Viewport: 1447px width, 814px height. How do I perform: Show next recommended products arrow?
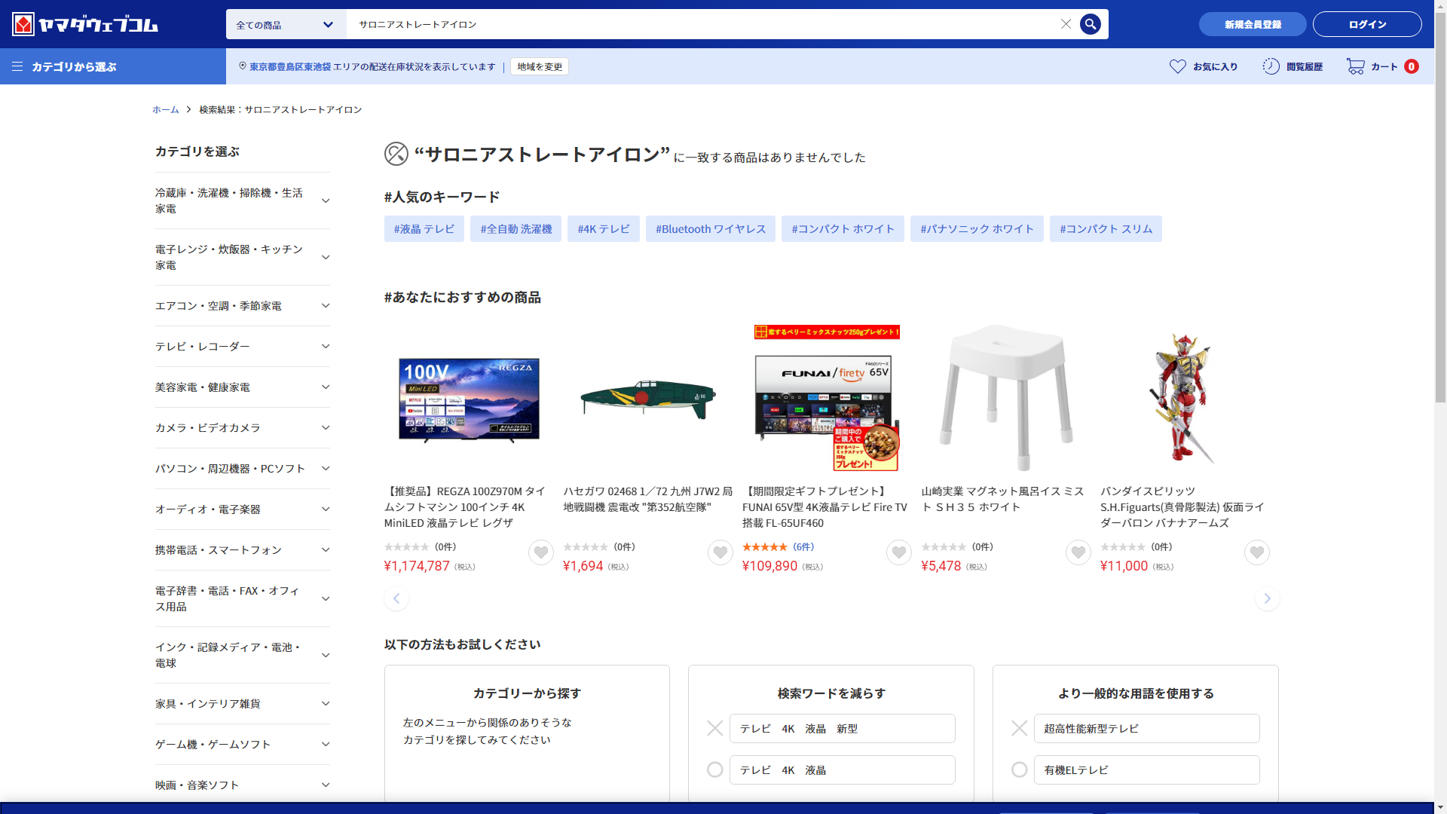1267,598
